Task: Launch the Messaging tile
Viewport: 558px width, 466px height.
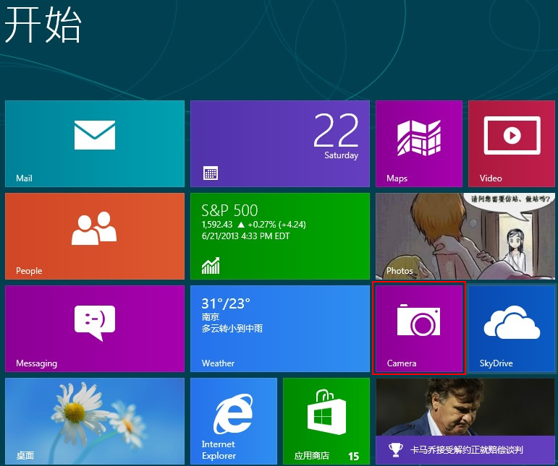Action: [x=95, y=329]
